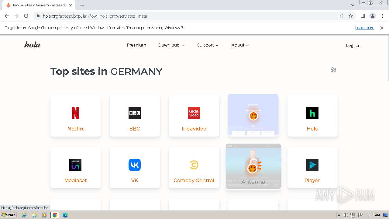Open the Indavideo site card
Viewport: 389px width, 219px height.
click(194, 116)
